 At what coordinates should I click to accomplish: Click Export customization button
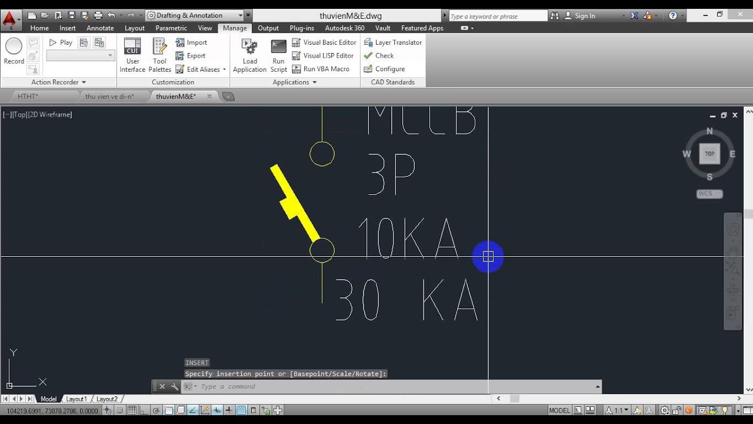point(191,56)
